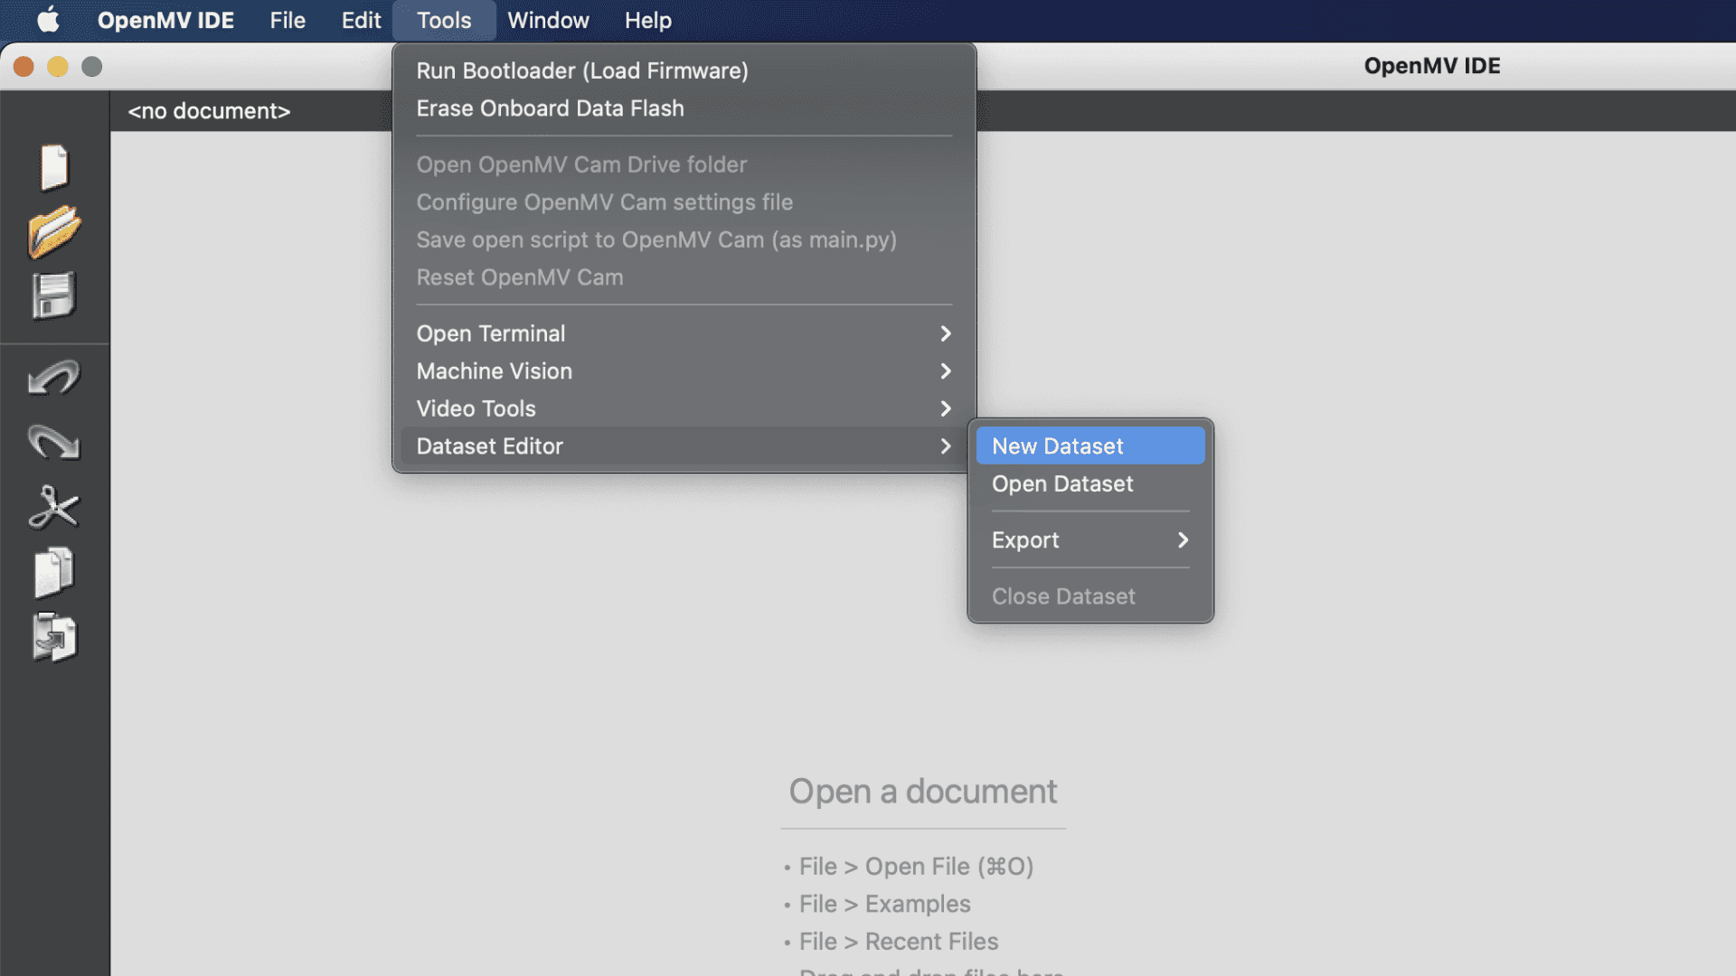Click the <no document> title dropdown
Viewport: 1736px width, 976px height.
[x=209, y=111]
